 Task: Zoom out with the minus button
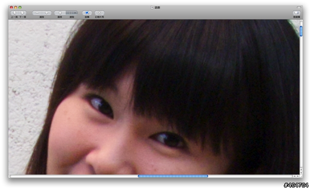click(37, 13)
